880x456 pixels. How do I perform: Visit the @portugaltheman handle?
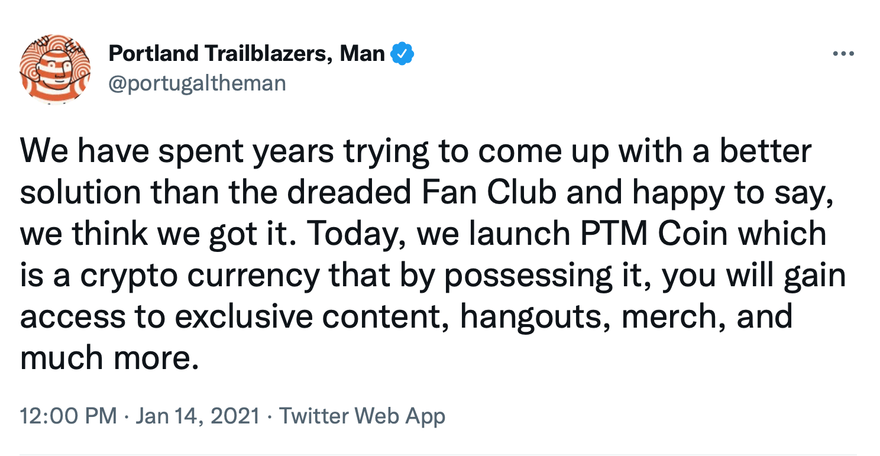click(197, 83)
